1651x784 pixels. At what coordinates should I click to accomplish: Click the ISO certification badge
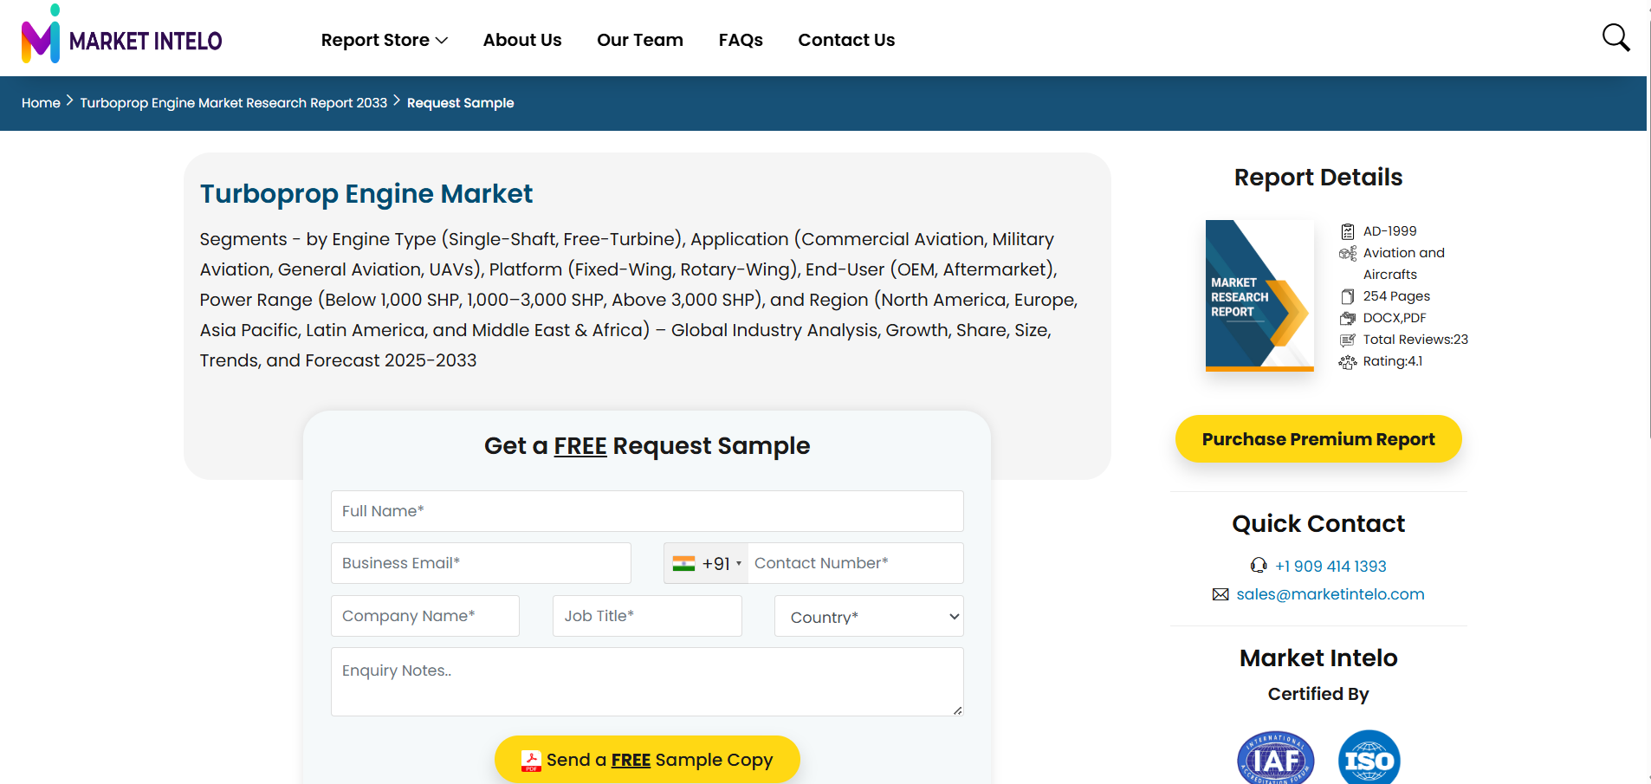tap(1369, 758)
